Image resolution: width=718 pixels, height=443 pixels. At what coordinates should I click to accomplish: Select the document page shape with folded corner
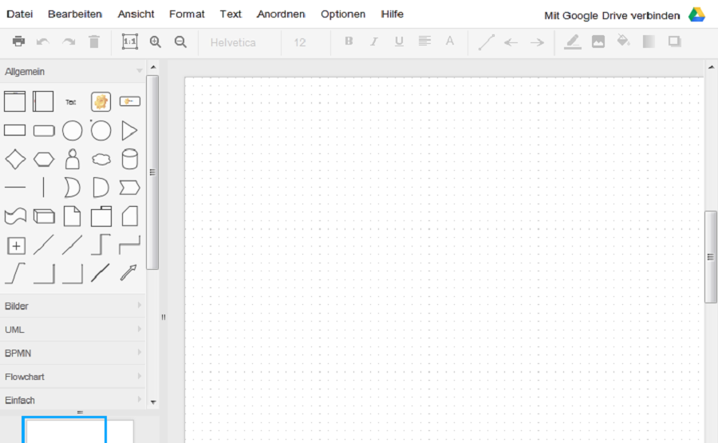coord(73,216)
